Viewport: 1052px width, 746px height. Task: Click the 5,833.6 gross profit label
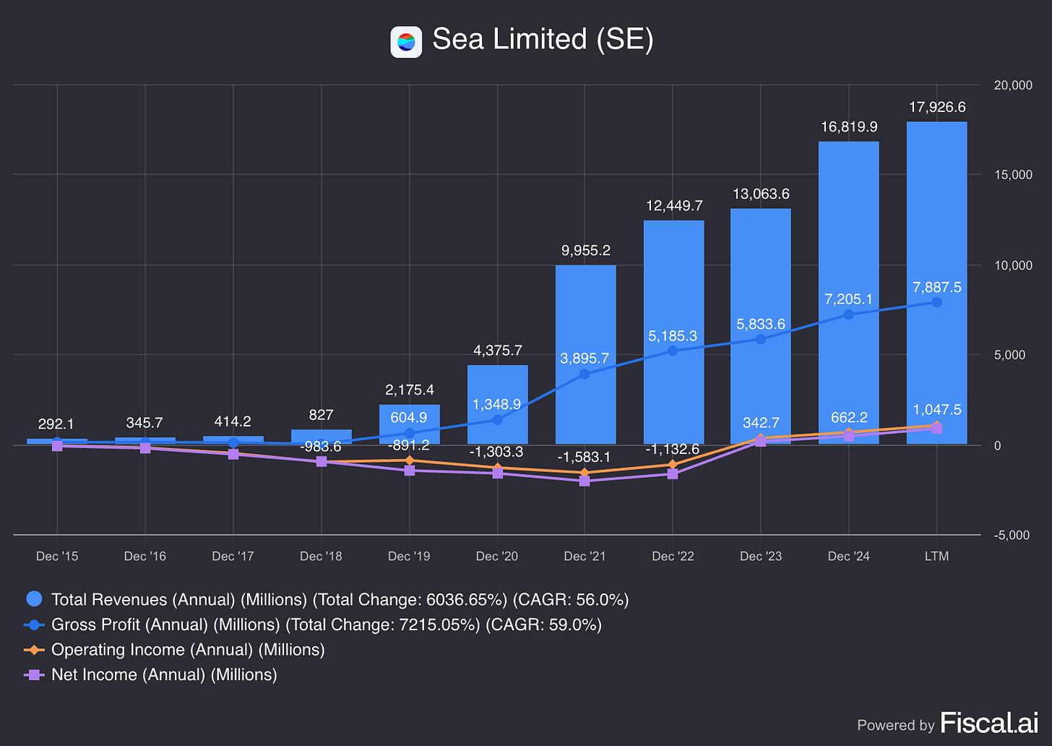point(761,325)
